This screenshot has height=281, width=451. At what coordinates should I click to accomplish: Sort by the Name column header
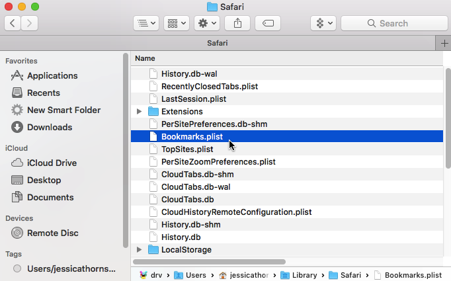[287, 58]
